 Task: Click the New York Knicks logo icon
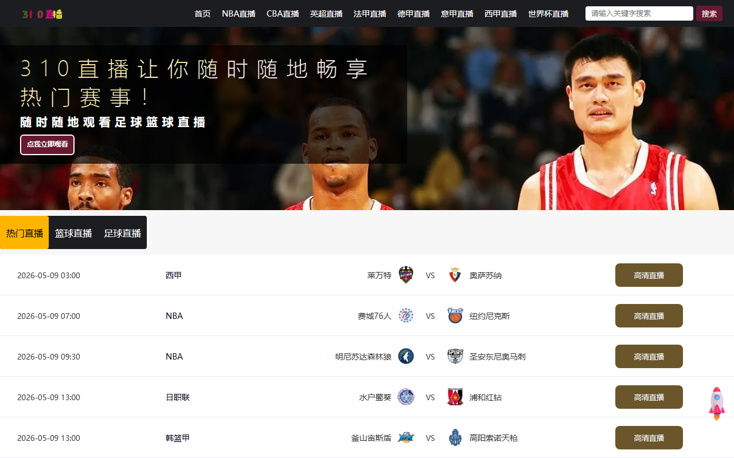tap(455, 316)
